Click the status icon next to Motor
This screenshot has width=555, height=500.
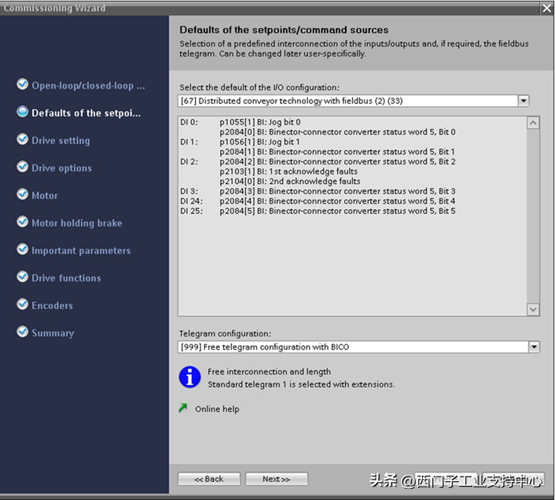(23, 195)
